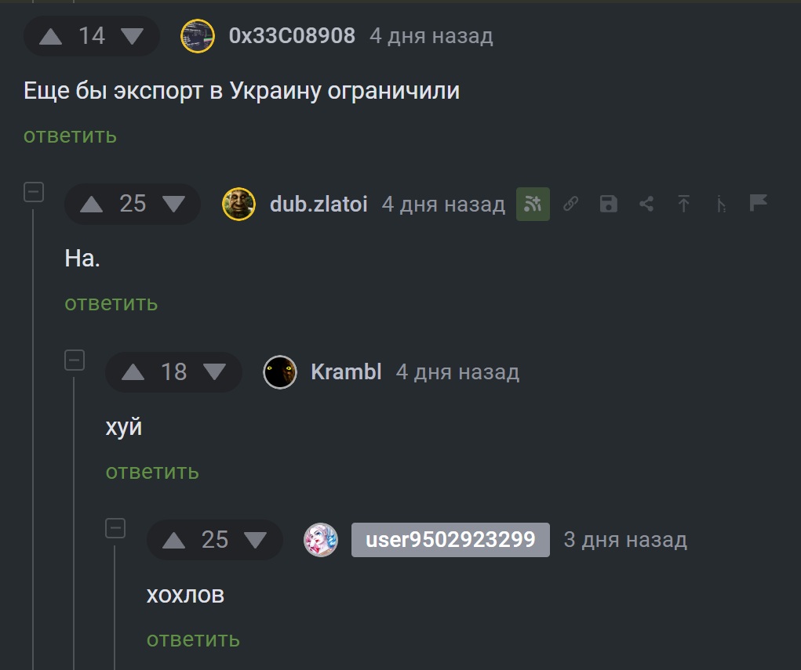This screenshot has height=670, width=801.
Task: Copy link to dub.zlatoi's comment
Action: 570,204
